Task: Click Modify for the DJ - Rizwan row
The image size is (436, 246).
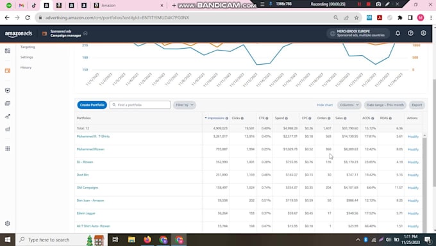Action: coord(413,162)
